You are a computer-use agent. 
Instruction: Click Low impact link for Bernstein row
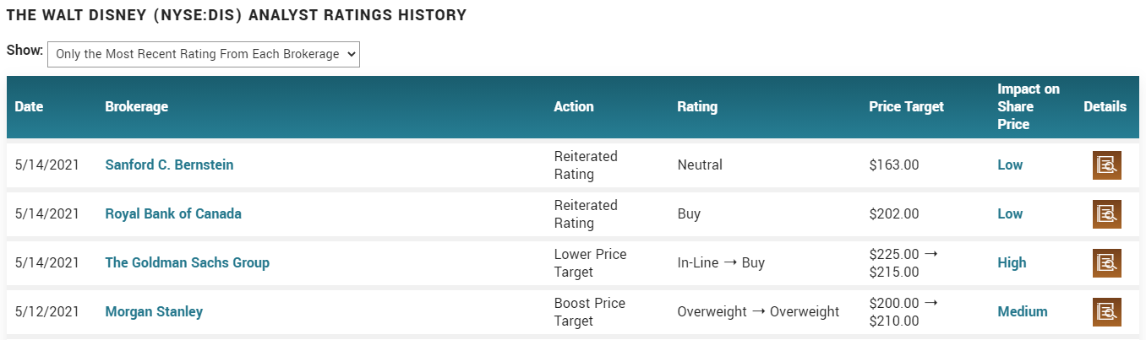[x=1010, y=165]
